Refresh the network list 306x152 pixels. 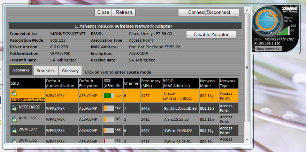click(x=124, y=12)
